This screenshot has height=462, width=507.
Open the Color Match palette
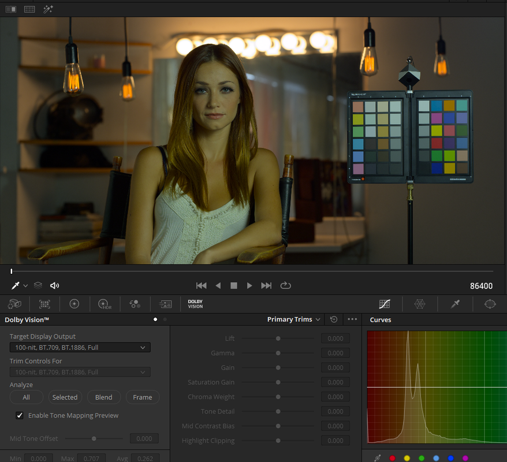[44, 304]
